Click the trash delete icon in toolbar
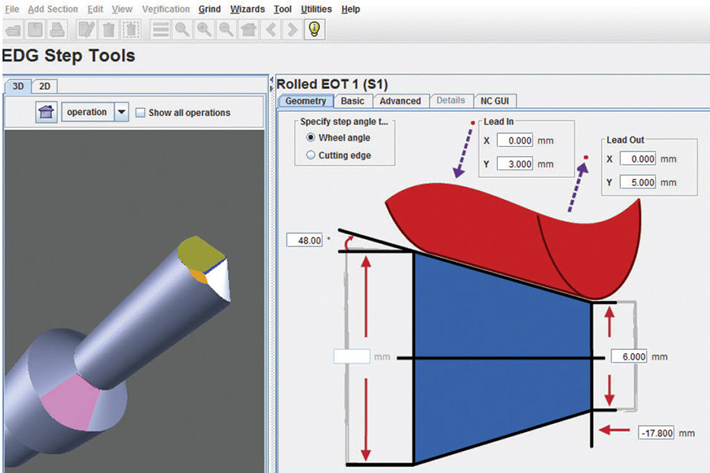Screen dimensions: 710x473 (x=109, y=30)
